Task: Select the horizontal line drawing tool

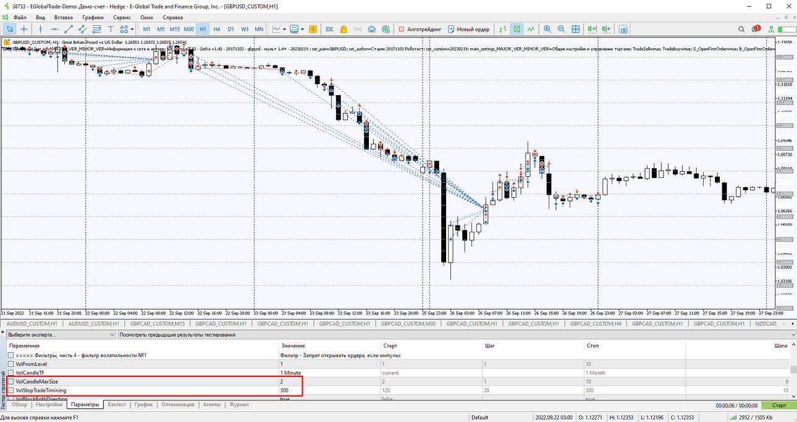Action: [x=54, y=29]
